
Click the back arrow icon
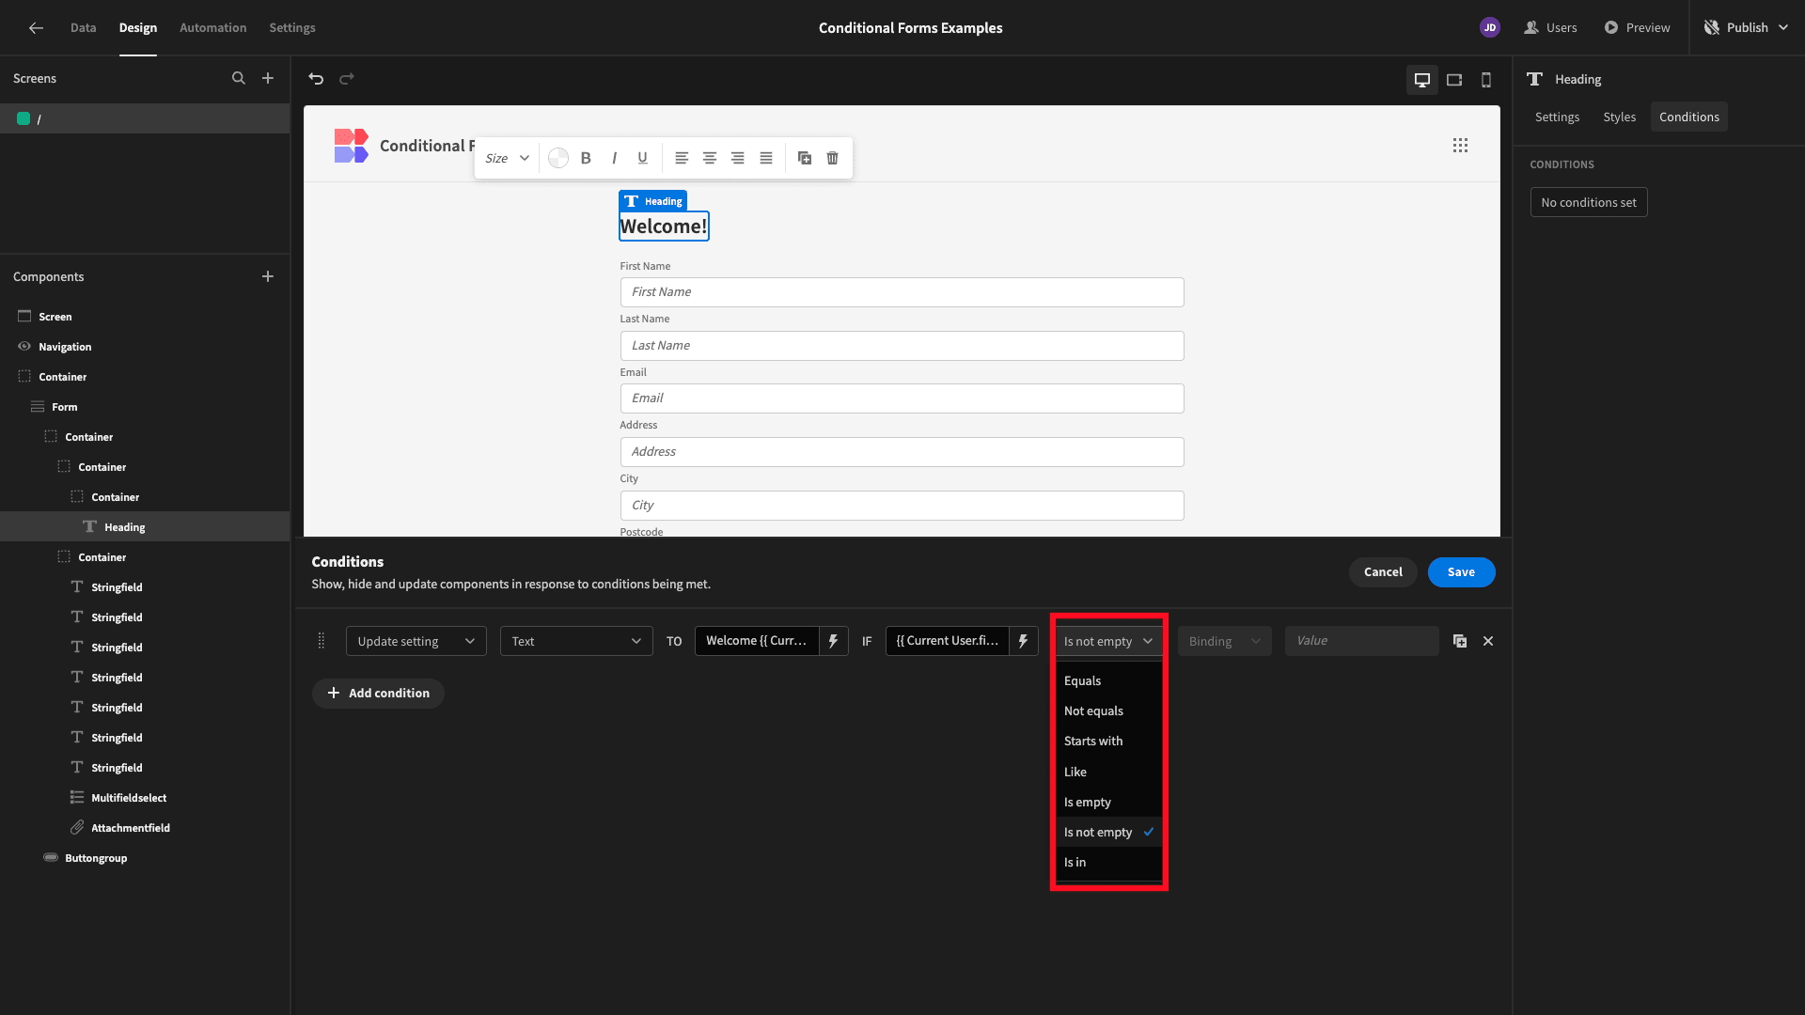pos(36,27)
